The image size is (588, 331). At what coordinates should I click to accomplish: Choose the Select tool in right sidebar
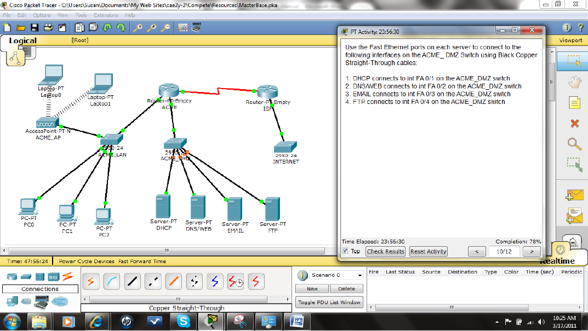click(x=574, y=61)
